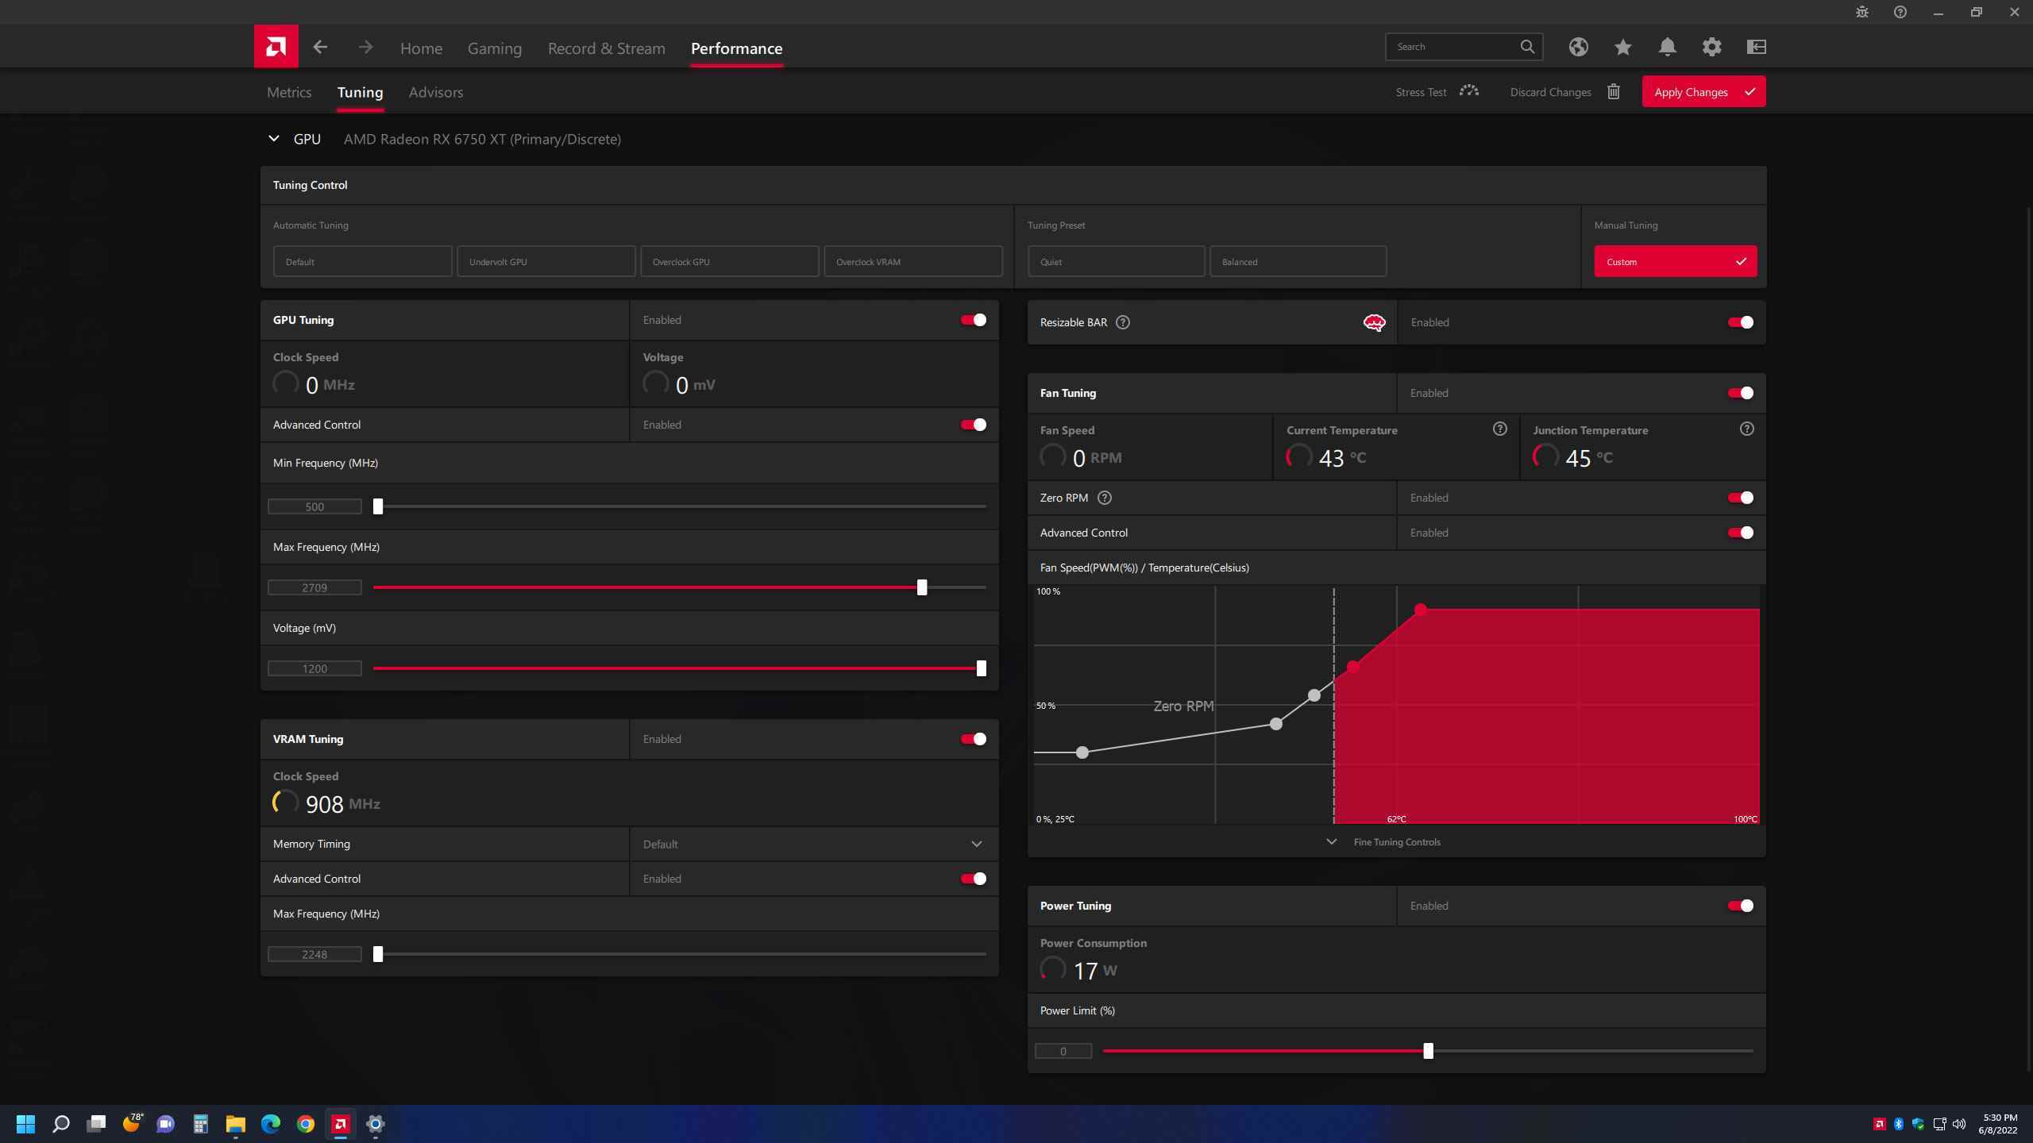2033x1143 pixels.
Task: Switch to the Metrics tab
Action: [x=289, y=90]
